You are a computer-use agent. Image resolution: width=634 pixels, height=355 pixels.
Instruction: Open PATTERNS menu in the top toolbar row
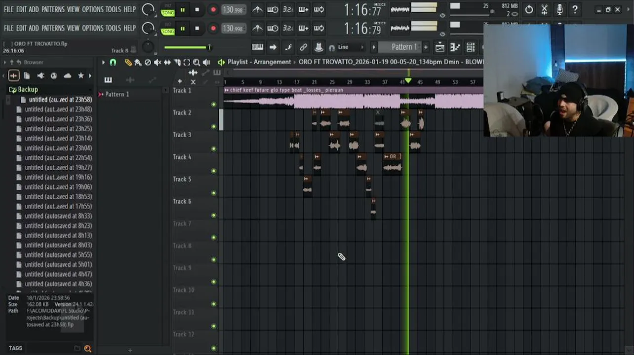[x=52, y=9]
